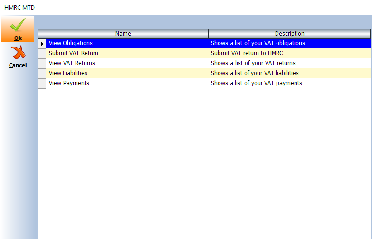The image size is (372, 239).
Task: Click 'Shows a list of your VAT returns'
Action: click(x=253, y=63)
